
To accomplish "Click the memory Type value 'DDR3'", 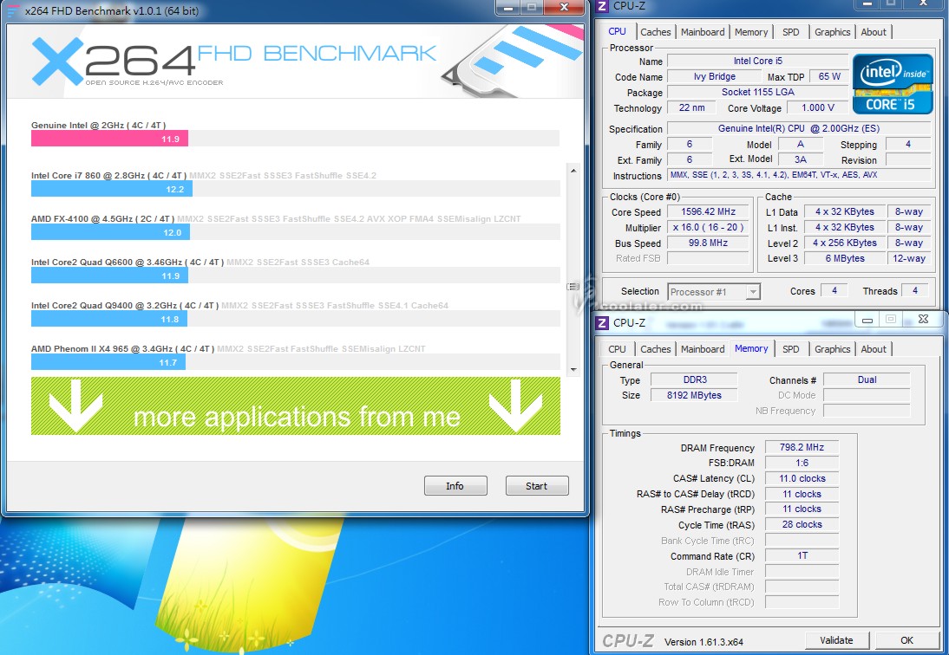I will (694, 380).
